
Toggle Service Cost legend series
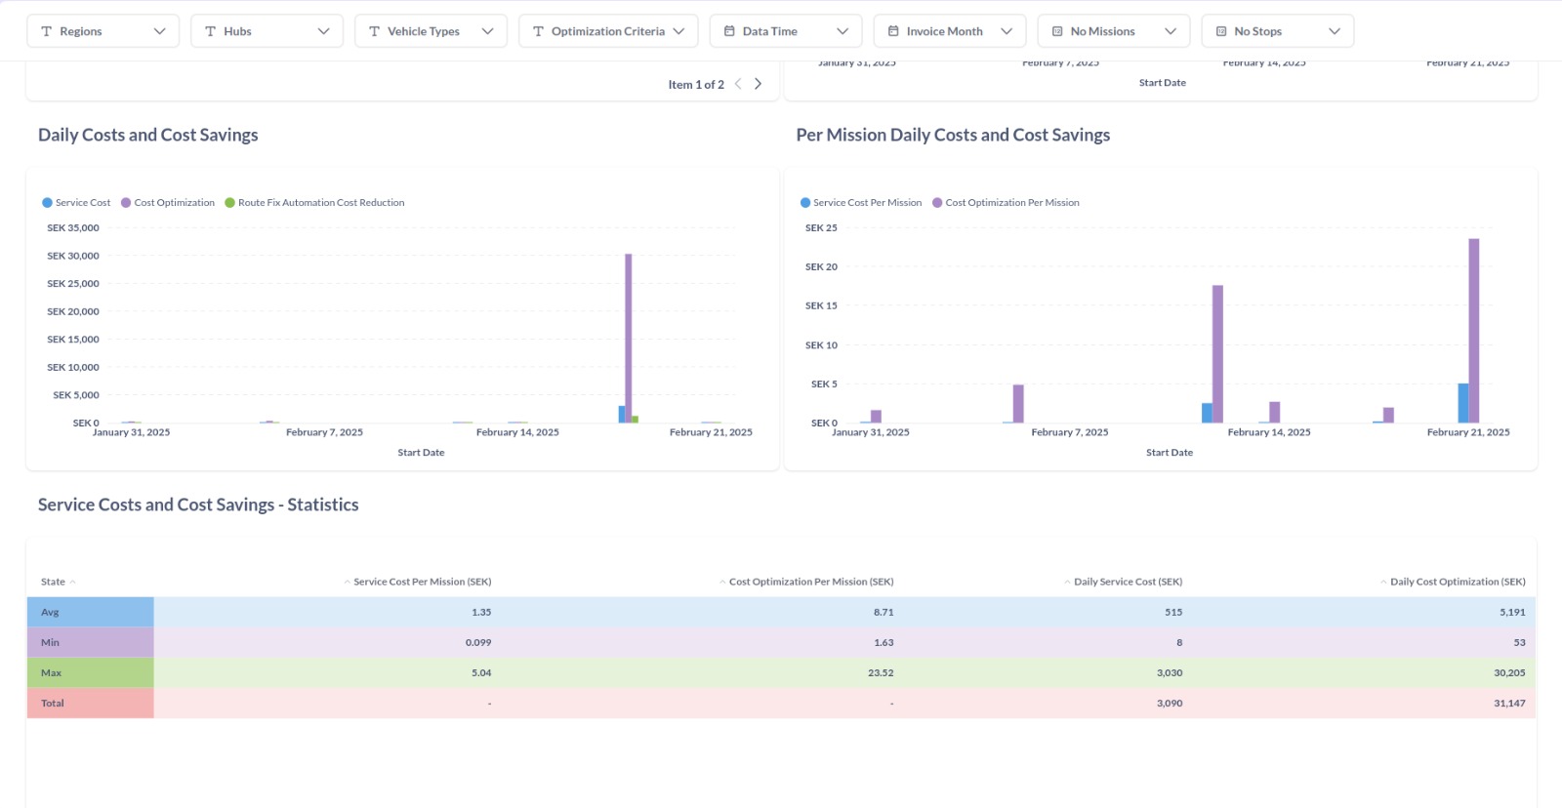coord(76,203)
